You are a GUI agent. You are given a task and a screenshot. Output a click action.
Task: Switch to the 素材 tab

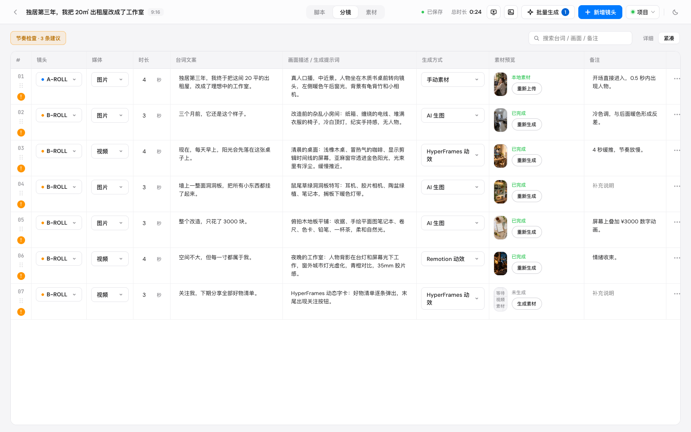[x=371, y=12]
